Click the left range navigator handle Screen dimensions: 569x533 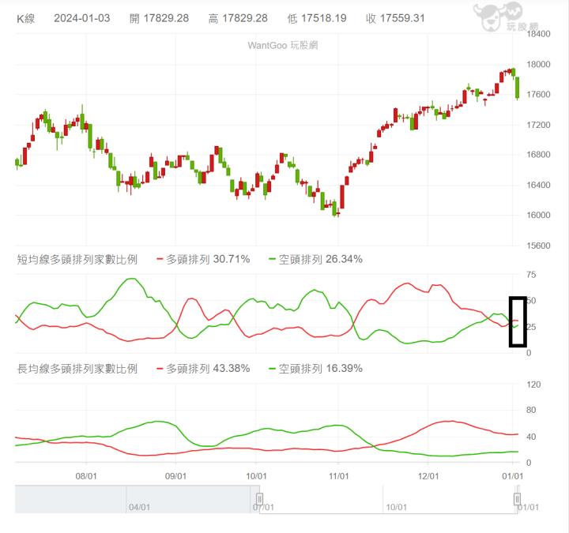tap(258, 498)
